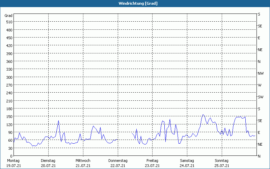Click the 'N' compass label at 360 degrees
Screen dimensions: 270x169
pos(259,62)
